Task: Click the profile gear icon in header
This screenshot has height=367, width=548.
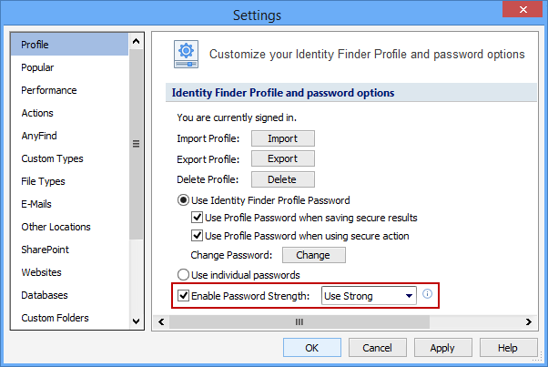Action: click(187, 55)
